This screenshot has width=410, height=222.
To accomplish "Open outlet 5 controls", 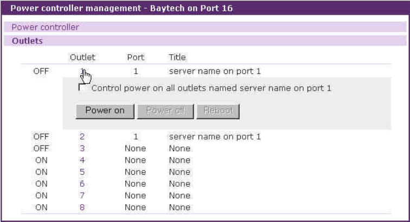I will [82, 172].
